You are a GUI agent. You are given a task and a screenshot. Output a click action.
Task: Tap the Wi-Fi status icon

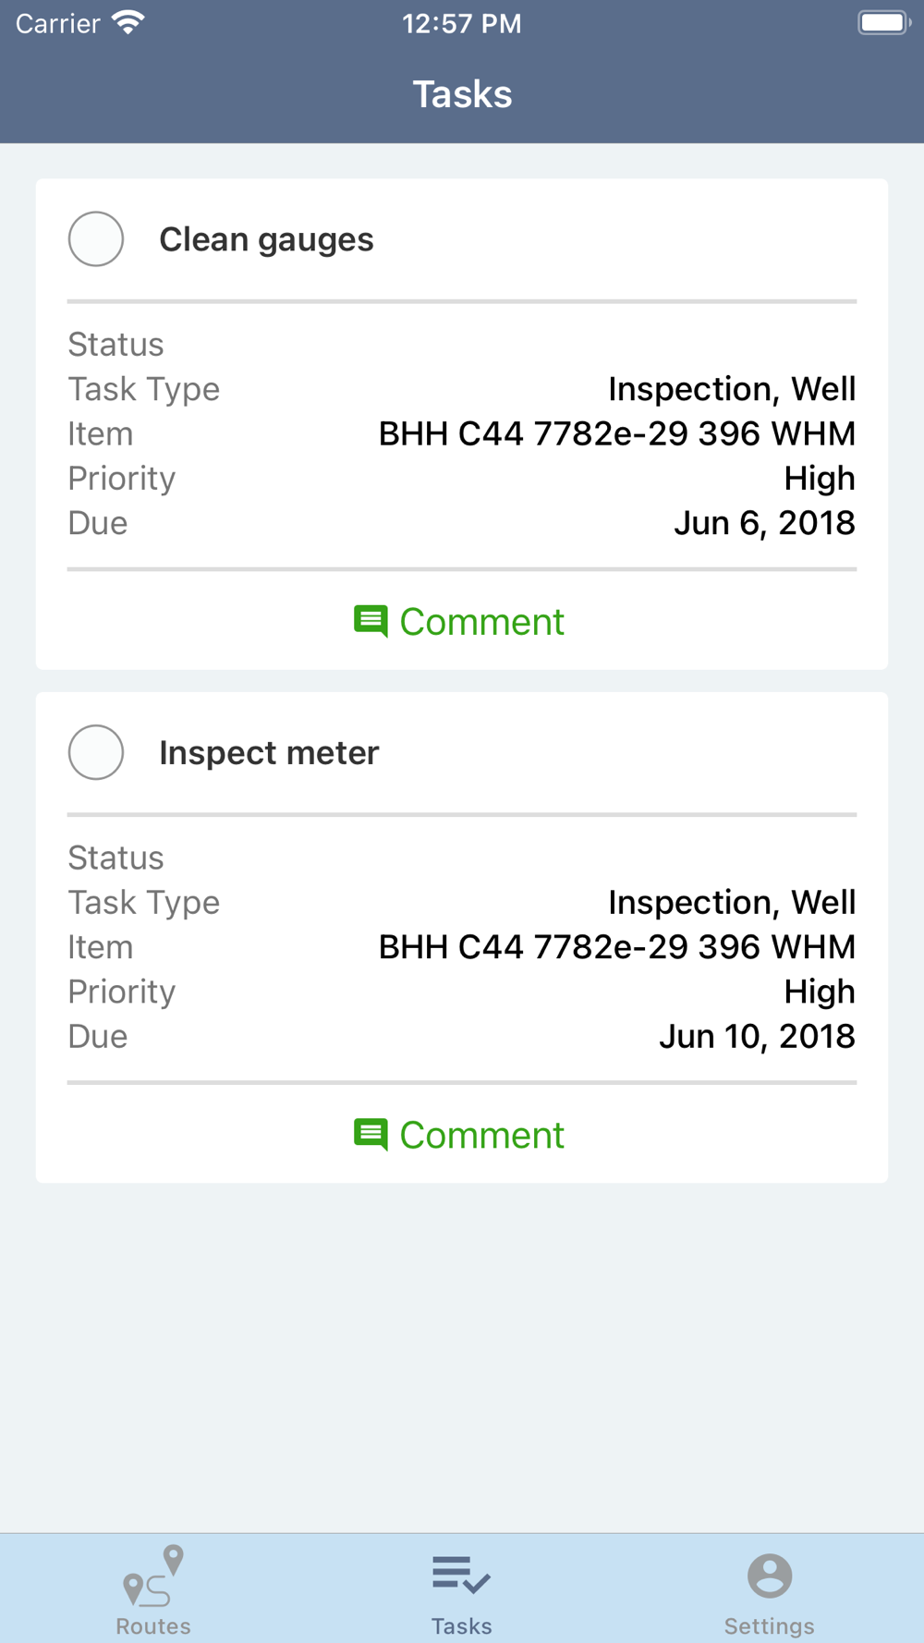click(128, 23)
